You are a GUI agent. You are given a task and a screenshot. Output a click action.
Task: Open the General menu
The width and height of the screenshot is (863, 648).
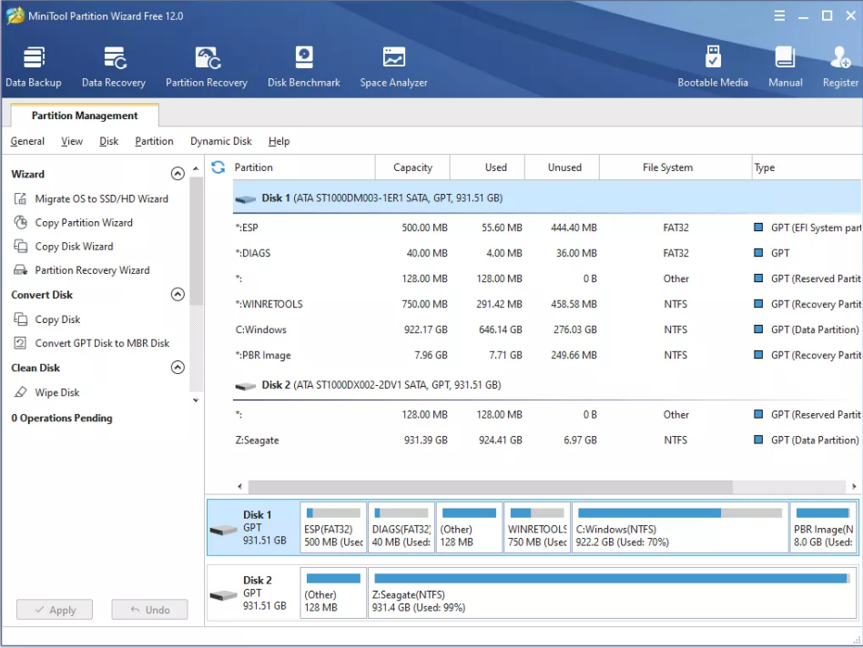(27, 141)
